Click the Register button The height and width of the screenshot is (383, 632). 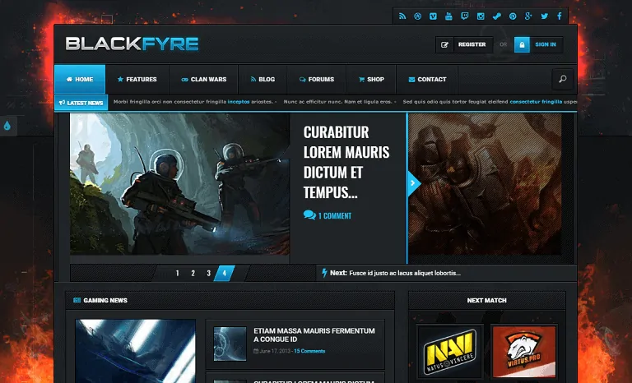tap(472, 44)
